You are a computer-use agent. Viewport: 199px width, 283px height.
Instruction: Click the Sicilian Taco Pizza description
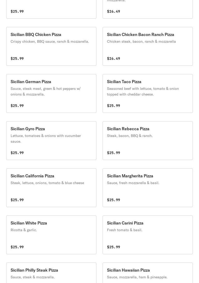click(x=143, y=91)
